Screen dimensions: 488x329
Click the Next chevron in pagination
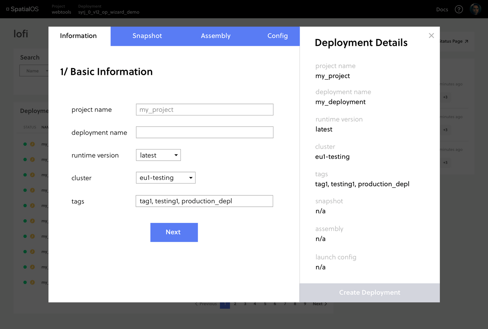coord(319,304)
